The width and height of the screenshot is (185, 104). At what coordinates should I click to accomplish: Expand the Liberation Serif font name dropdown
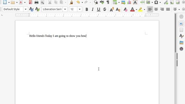65,9
